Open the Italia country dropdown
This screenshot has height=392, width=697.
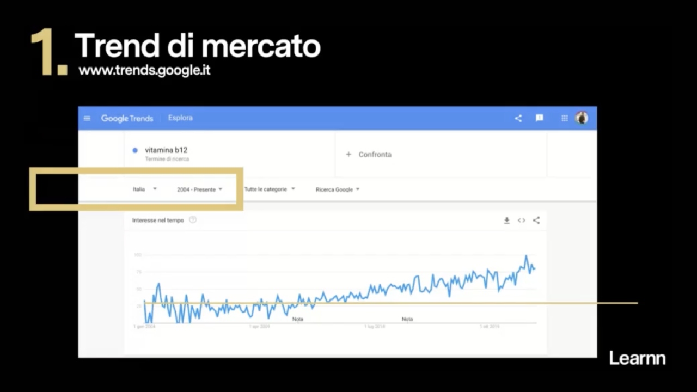(x=144, y=189)
